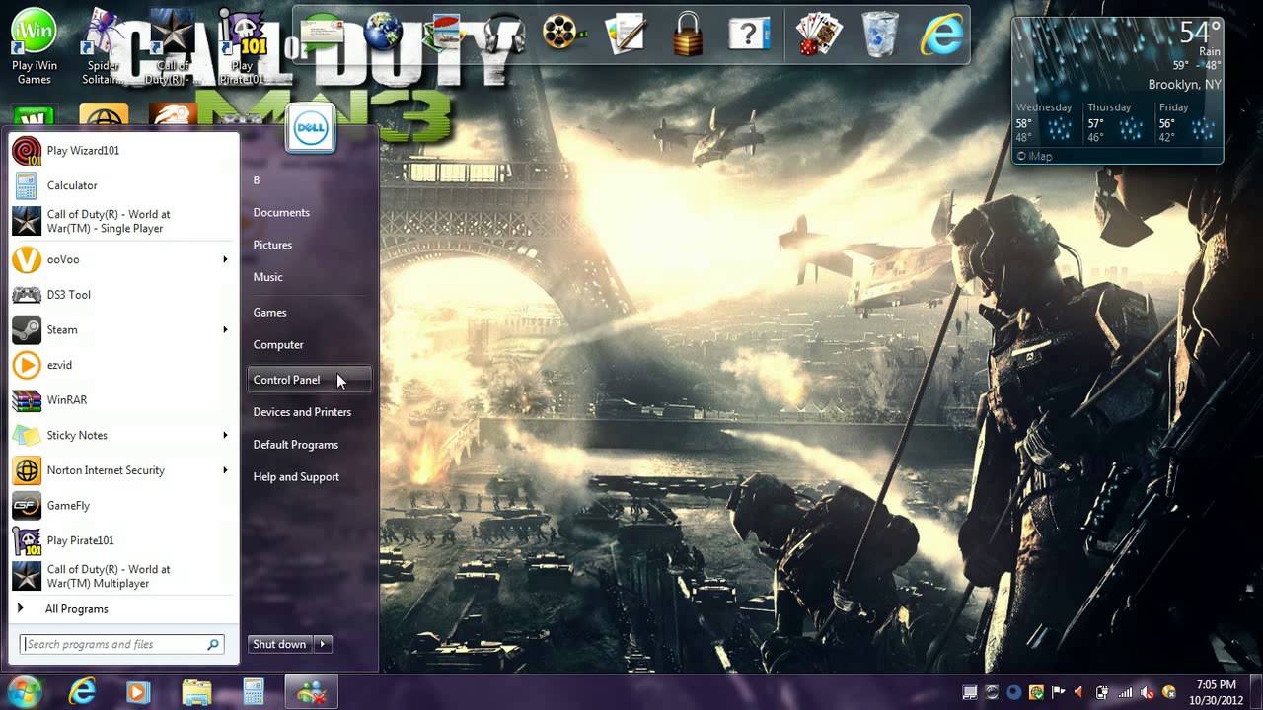Click the Windows Live Messenger taskbar button

coord(312,692)
